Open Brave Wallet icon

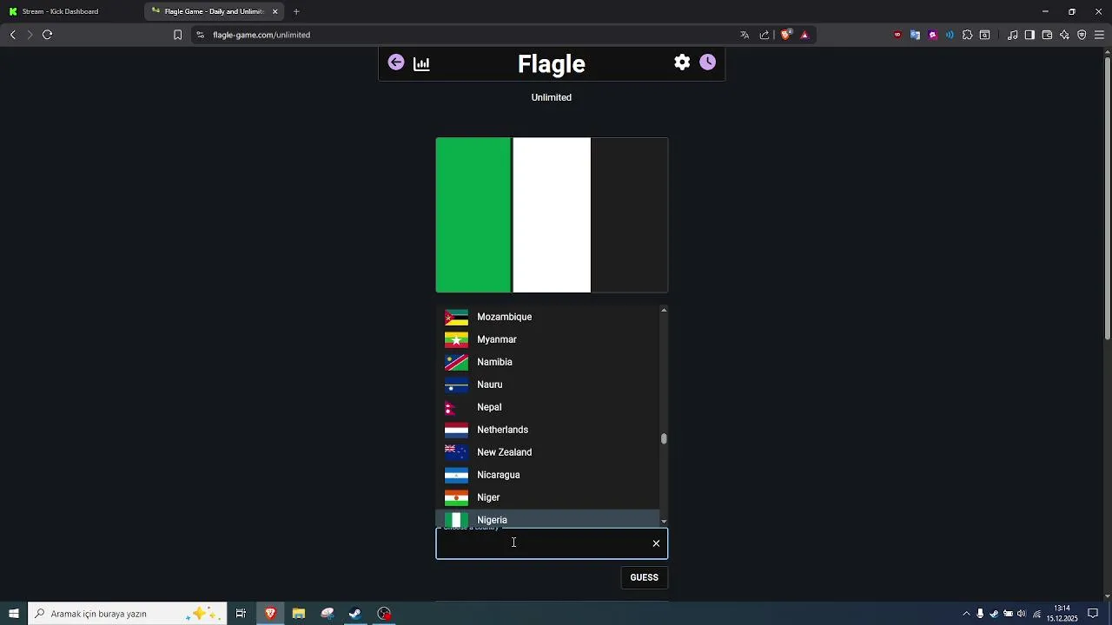pos(1047,35)
